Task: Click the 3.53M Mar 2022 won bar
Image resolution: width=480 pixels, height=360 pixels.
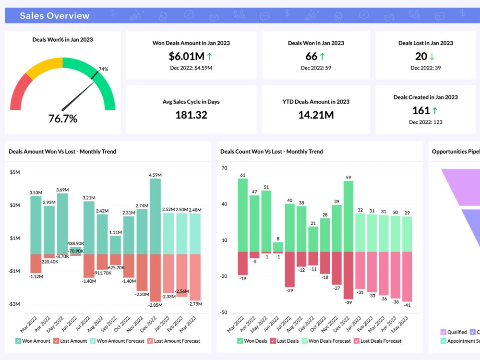Action: coord(36,225)
